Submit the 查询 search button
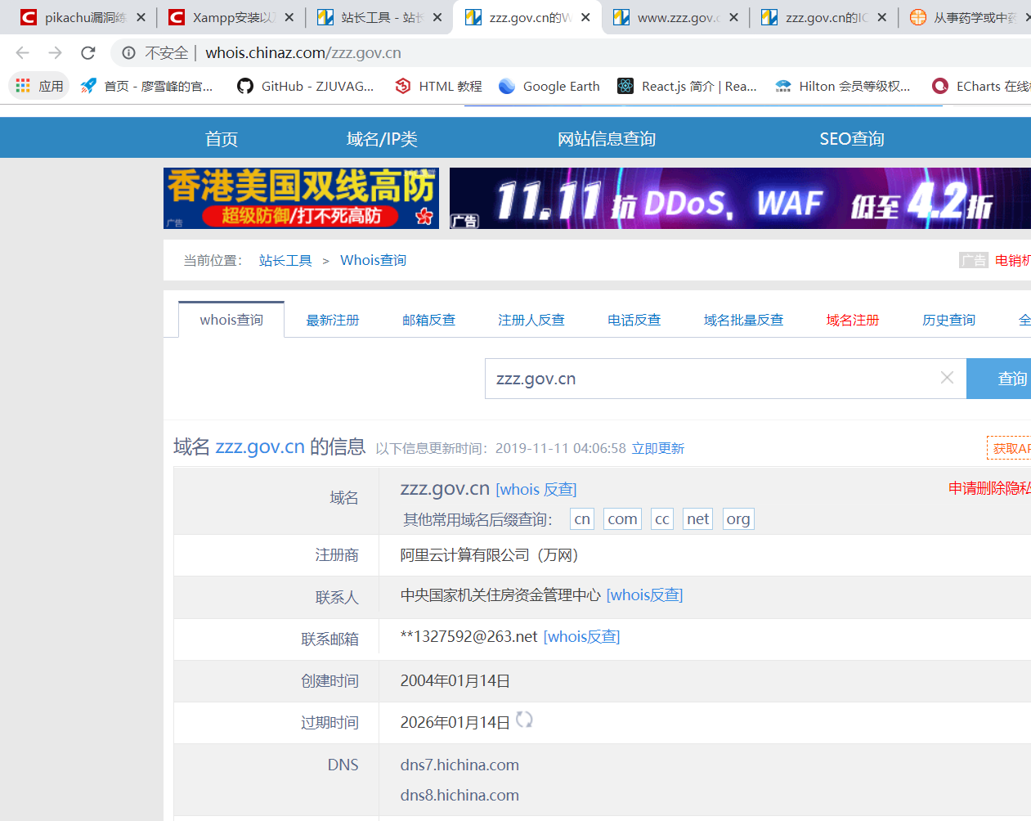Screen dimensions: 1031x821 [x=999, y=379]
